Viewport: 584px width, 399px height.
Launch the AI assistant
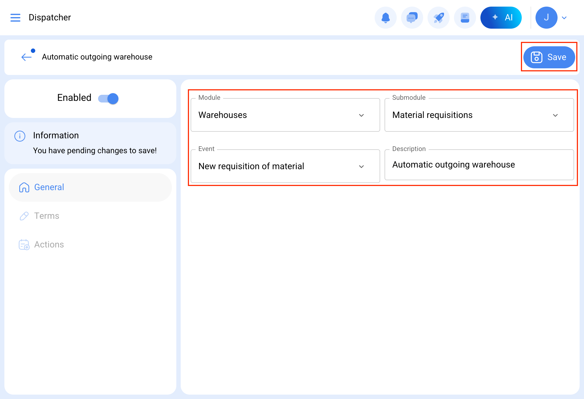(501, 18)
